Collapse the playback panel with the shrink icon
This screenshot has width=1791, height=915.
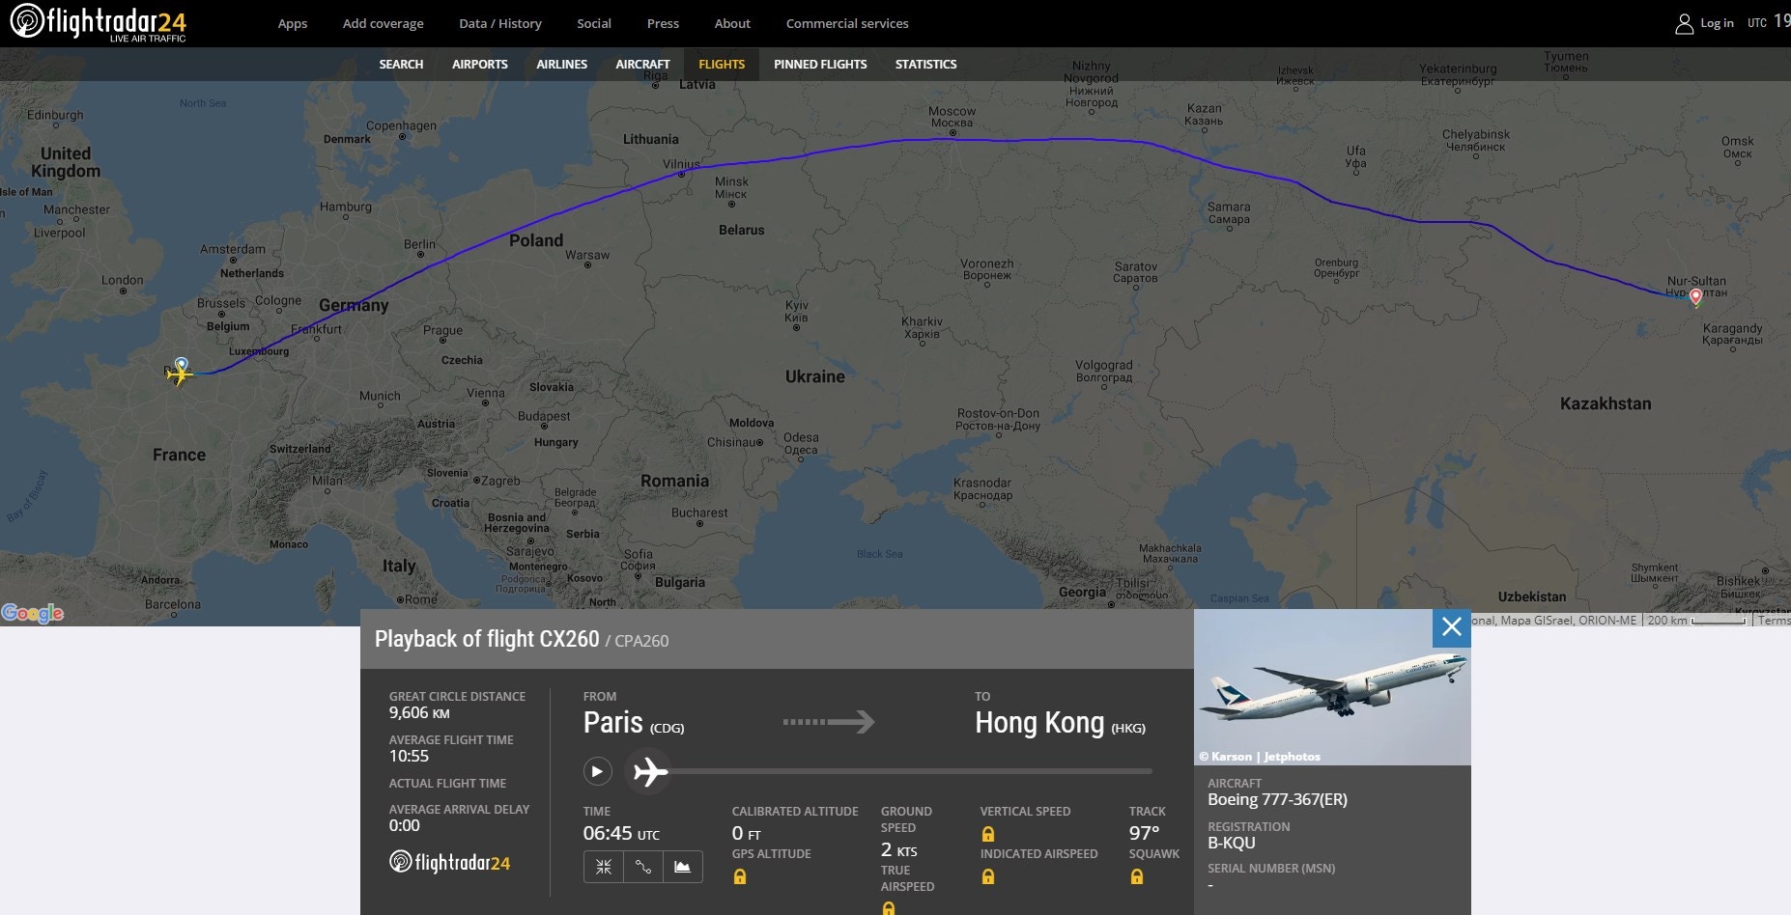pos(603,867)
